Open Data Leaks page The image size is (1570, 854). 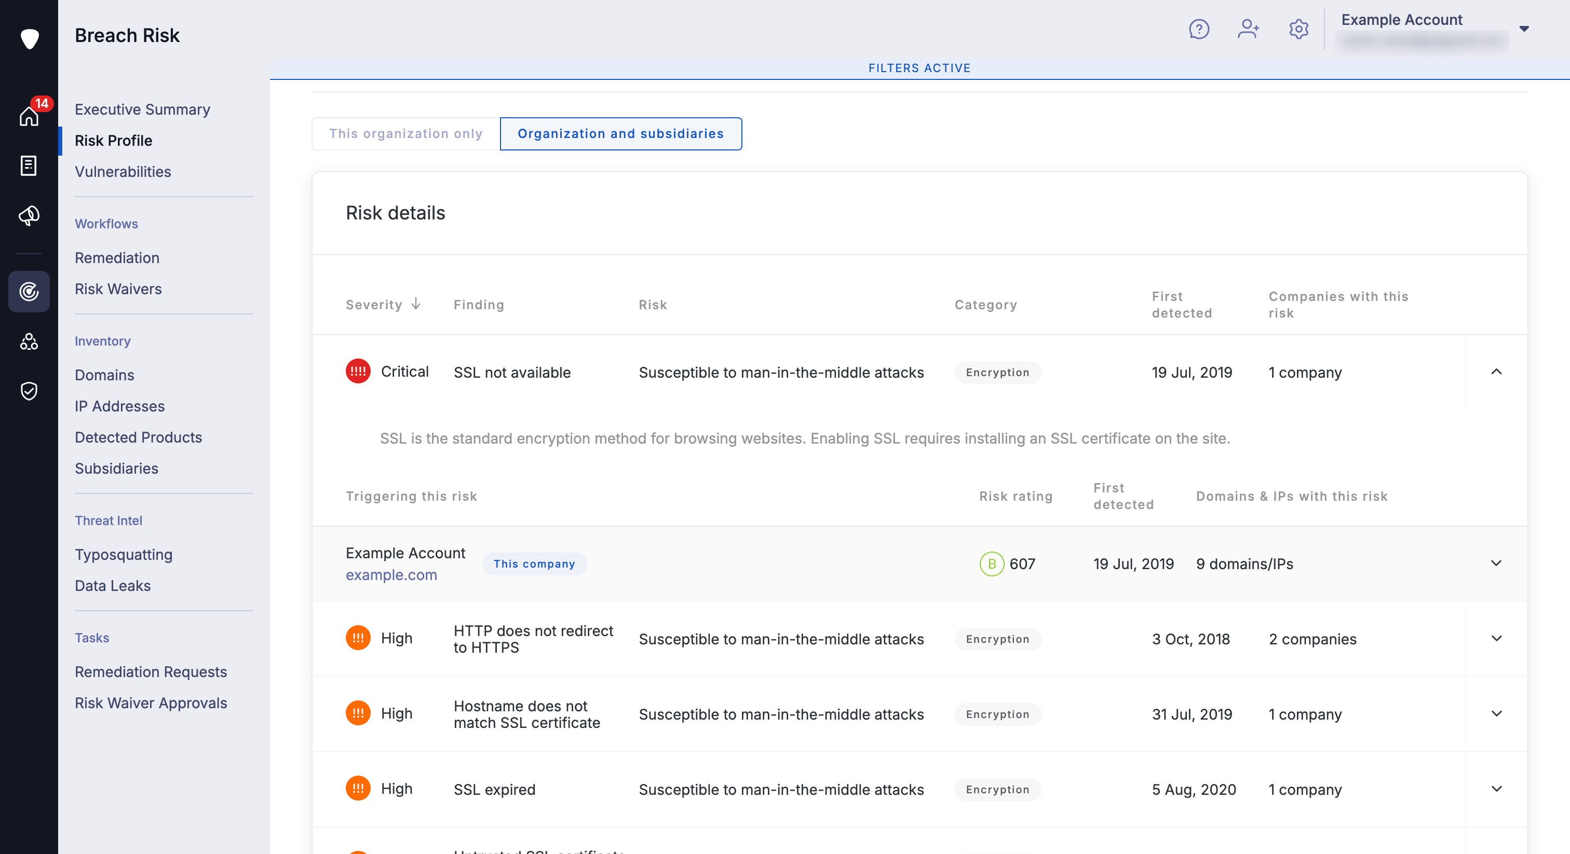pos(113,585)
